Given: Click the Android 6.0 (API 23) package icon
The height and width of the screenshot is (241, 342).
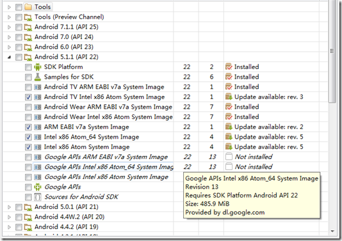Looking at the screenshot, I should pyautogui.click(x=28, y=47).
